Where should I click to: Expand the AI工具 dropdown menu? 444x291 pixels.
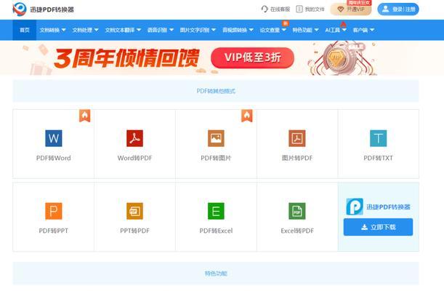(x=336, y=30)
